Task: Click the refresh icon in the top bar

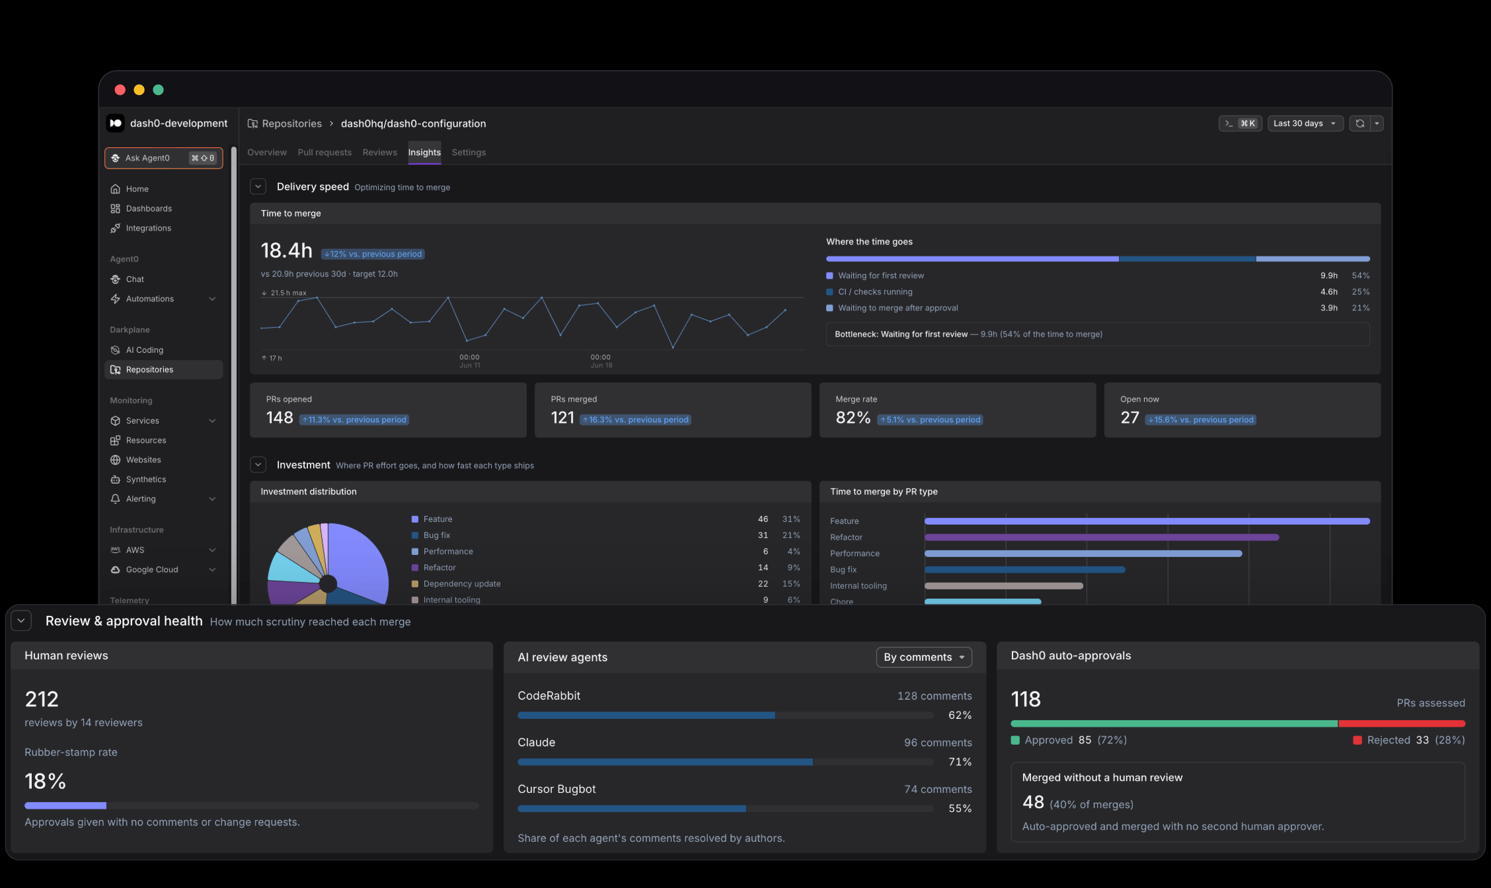Action: click(1359, 124)
